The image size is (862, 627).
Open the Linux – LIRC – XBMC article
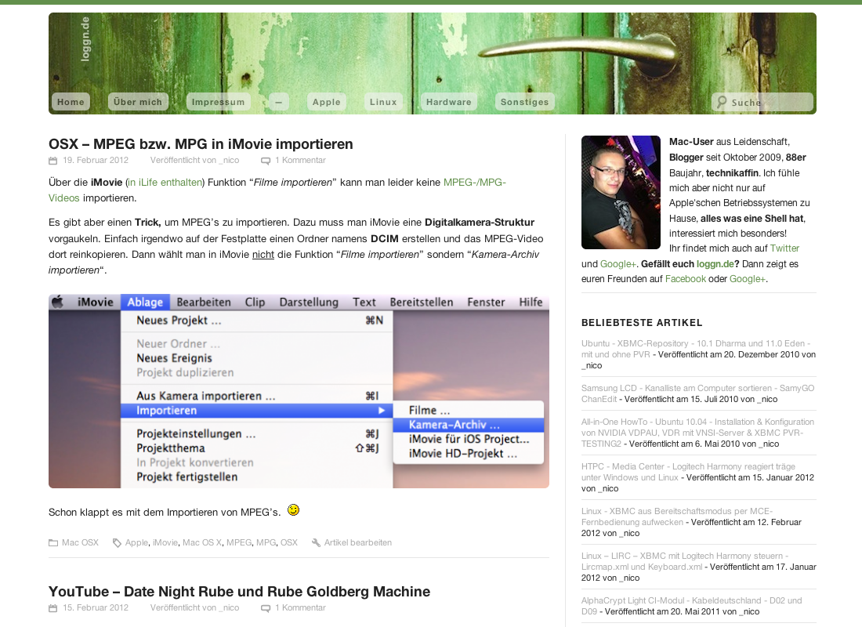[x=685, y=561]
